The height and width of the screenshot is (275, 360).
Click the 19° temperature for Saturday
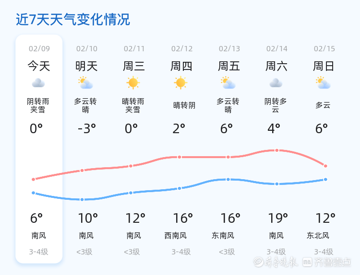click(277, 218)
